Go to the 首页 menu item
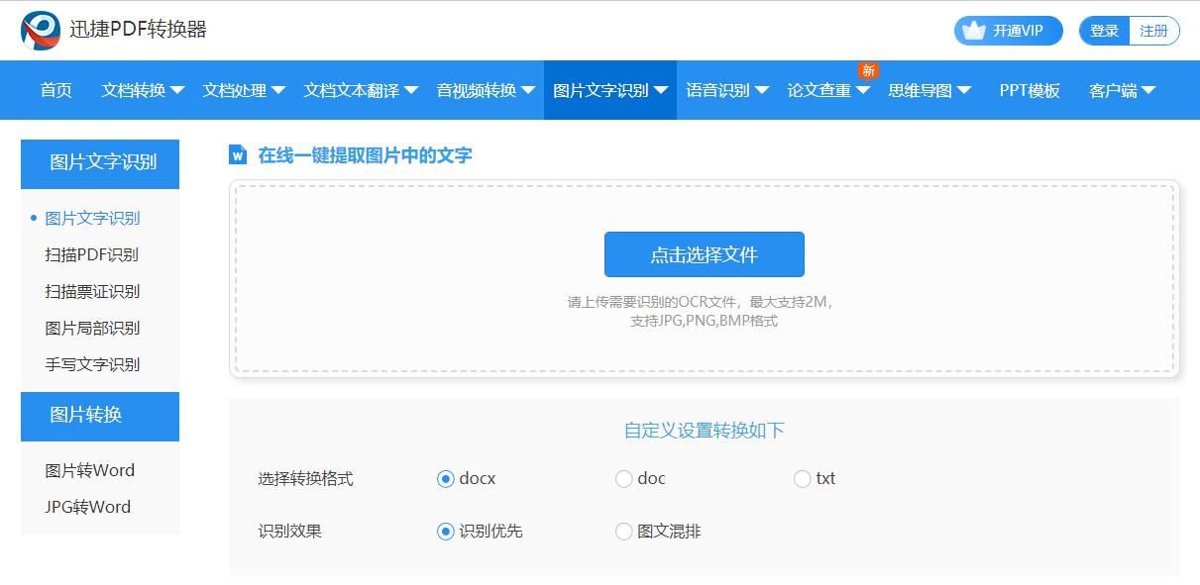Image resolution: width=1200 pixels, height=585 pixels. point(55,89)
